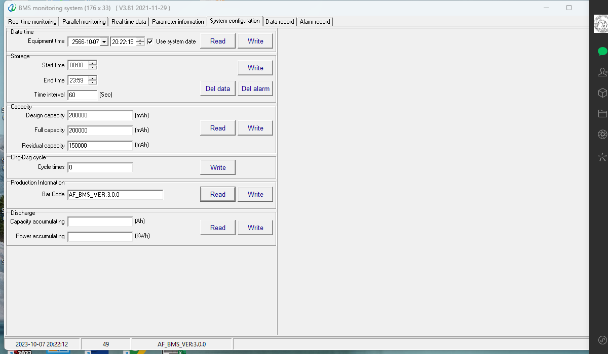Click the Start time spinner arrows
Screen dimensions: 608x354
[92, 65]
